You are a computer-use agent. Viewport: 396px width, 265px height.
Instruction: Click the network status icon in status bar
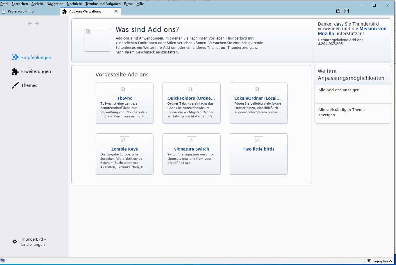pyautogui.click(x=3, y=261)
